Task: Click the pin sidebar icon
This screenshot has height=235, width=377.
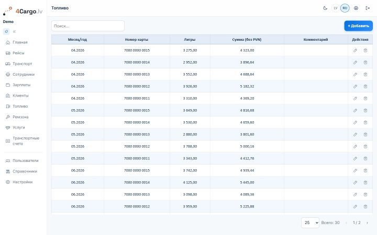Action: pyautogui.click(x=6, y=31)
